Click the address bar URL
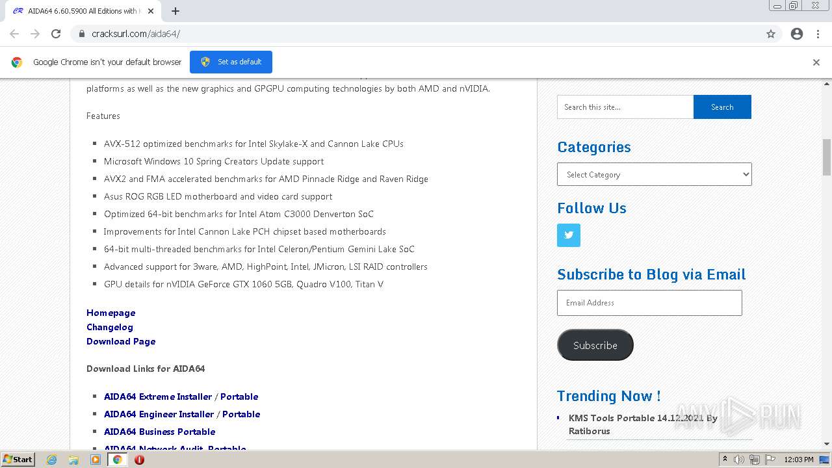Viewport: 832px width, 468px height. [x=136, y=34]
